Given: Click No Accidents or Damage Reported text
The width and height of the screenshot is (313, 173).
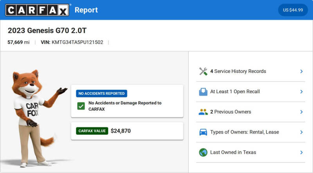Looking at the screenshot, I should pyautogui.click(x=125, y=106).
